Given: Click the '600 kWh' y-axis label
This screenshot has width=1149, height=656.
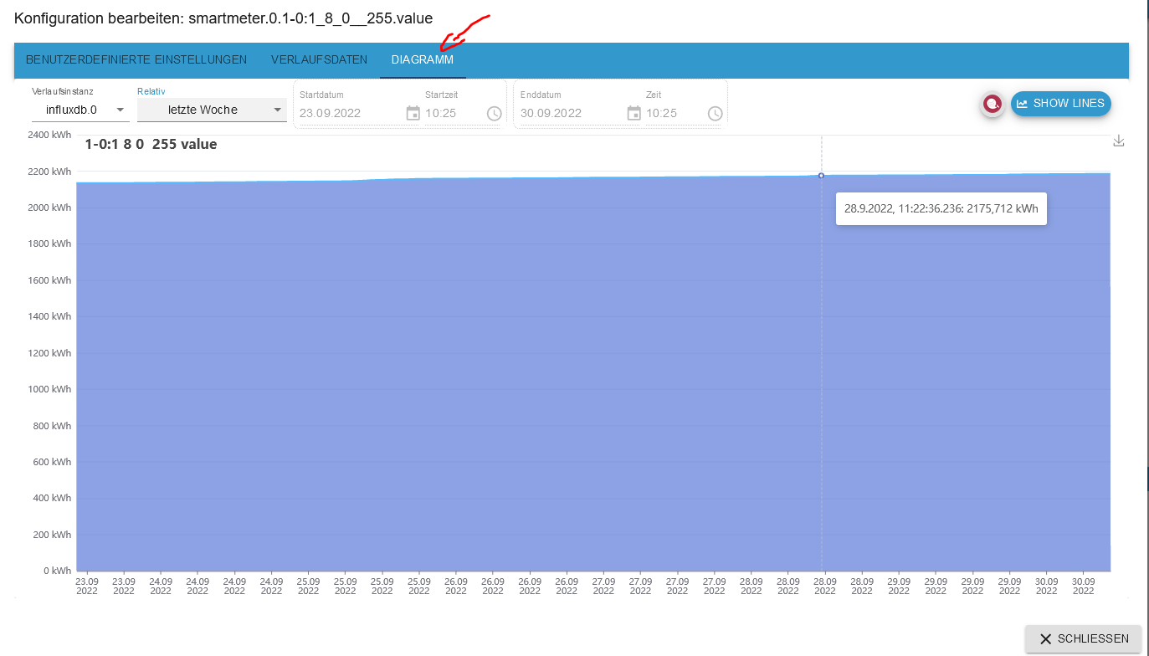Looking at the screenshot, I should [x=52, y=462].
